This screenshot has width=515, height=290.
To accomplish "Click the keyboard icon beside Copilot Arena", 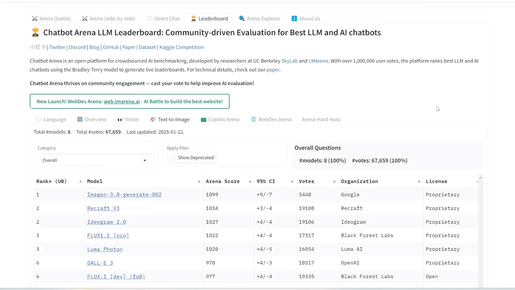I will tap(203, 119).
